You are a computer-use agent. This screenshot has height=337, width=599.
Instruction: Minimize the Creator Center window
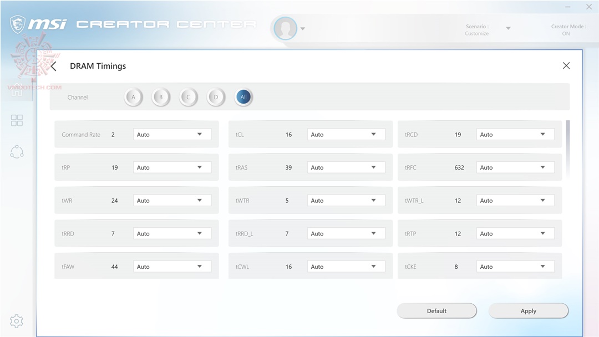[x=568, y=7]
